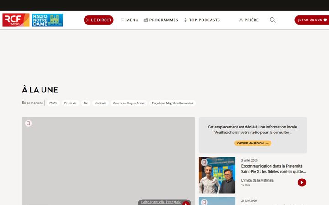The width and height of the screenshot is (329, 205).
Task: Select the Guerre au Moyen-Orient tag
Action: [x=129, y=103]
